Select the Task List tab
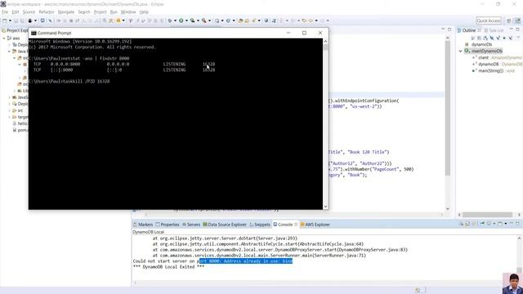The width and height of the screenshot is (523, 294). tap(494, 30)
